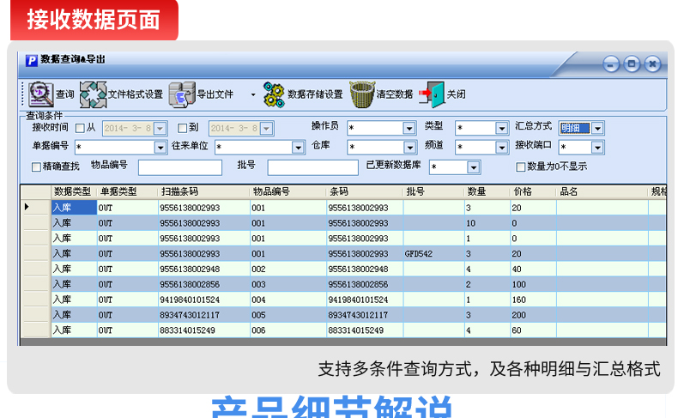Click the blue P application icon
Screen dimensions: 678x418
point(31,61)
